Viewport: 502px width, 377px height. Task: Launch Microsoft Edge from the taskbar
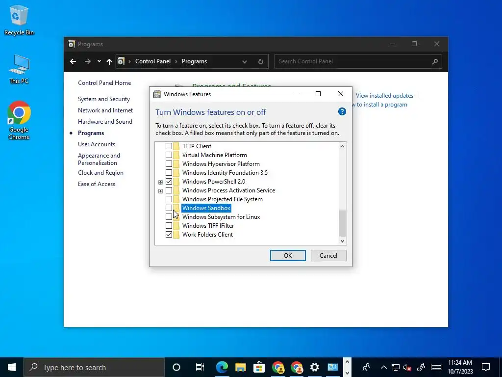coord(222,367)
